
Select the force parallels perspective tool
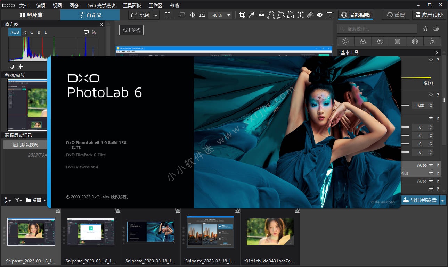click(271, 15)
